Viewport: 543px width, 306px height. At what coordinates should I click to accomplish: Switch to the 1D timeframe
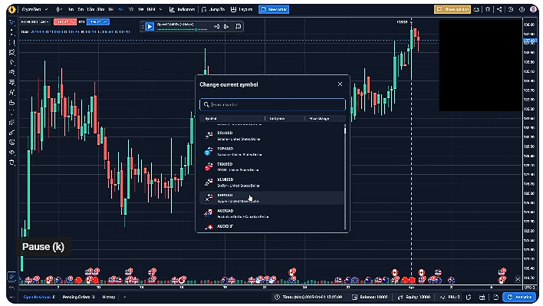[131, 9]
